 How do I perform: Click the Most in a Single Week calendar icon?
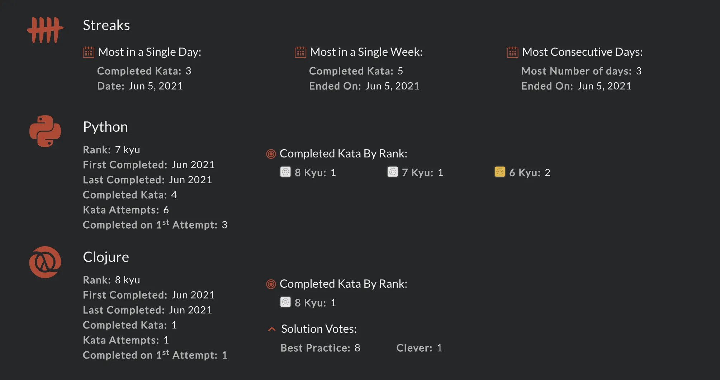[x=300, y=52]
